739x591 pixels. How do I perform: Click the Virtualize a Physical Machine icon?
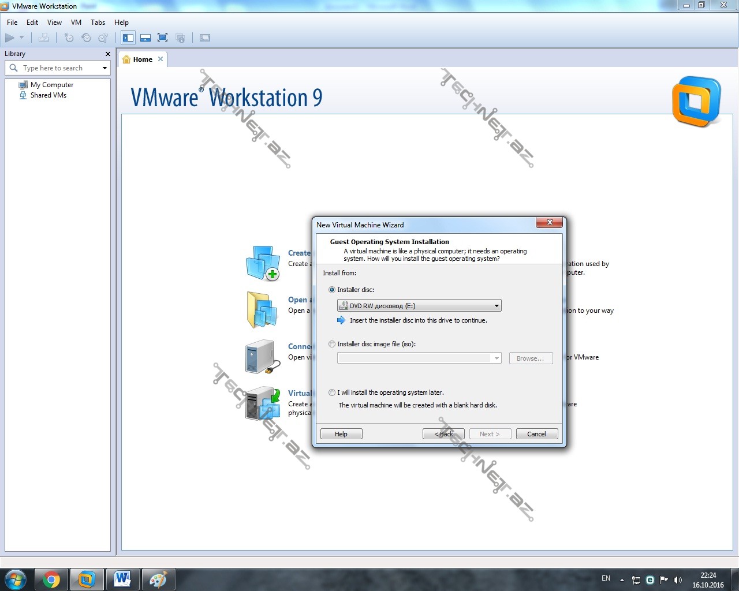point(263,403)
